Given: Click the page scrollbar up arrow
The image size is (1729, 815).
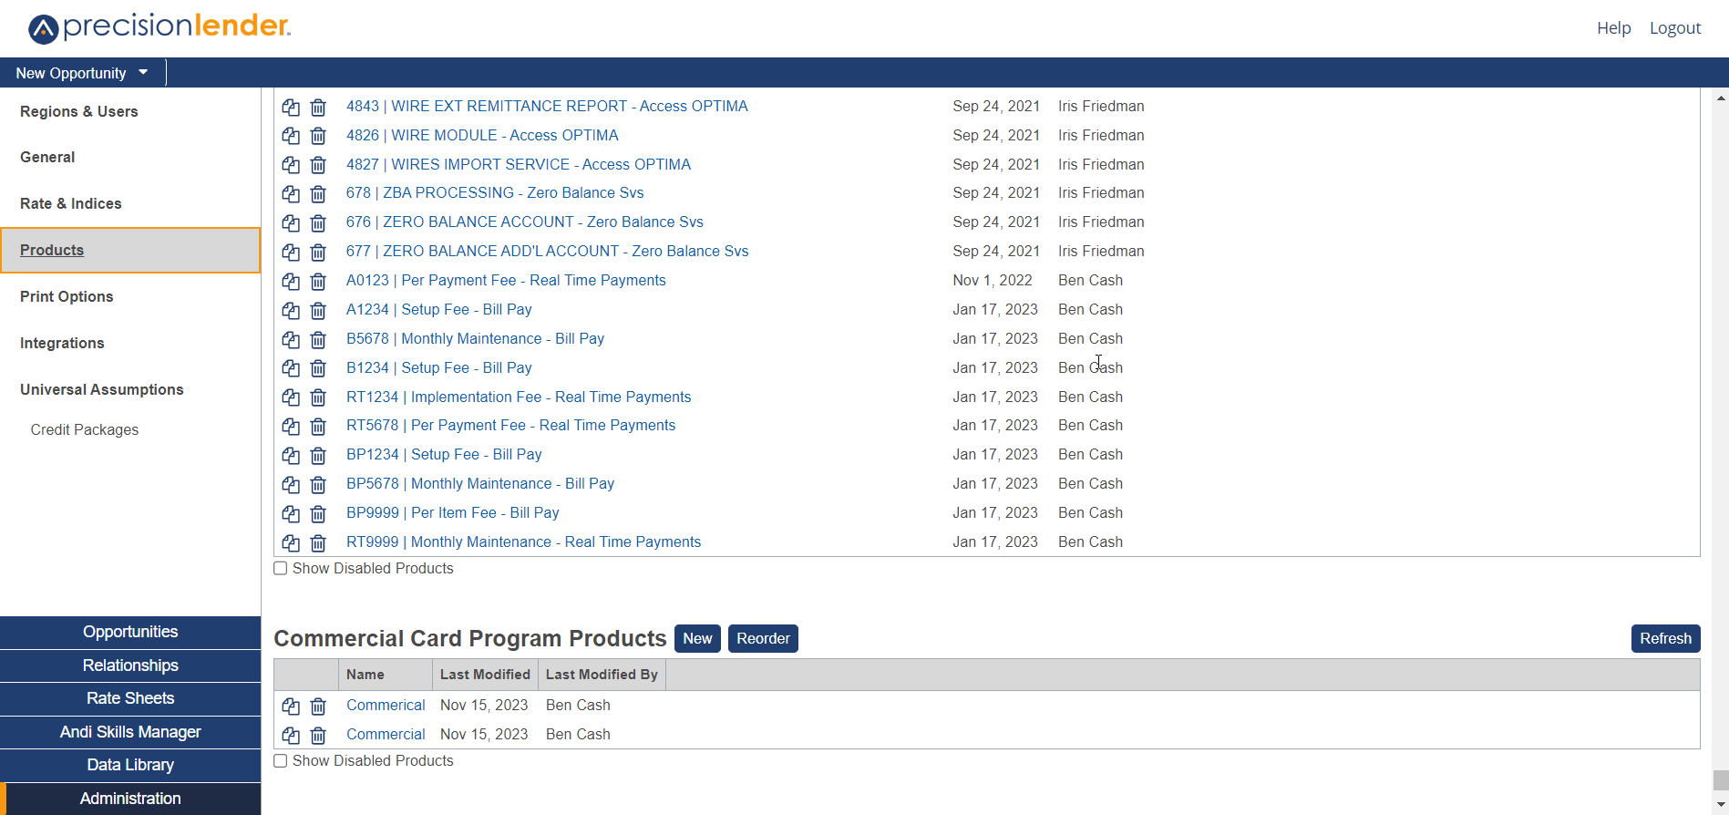Looking at the screenshot, I should pos(1721,97).
